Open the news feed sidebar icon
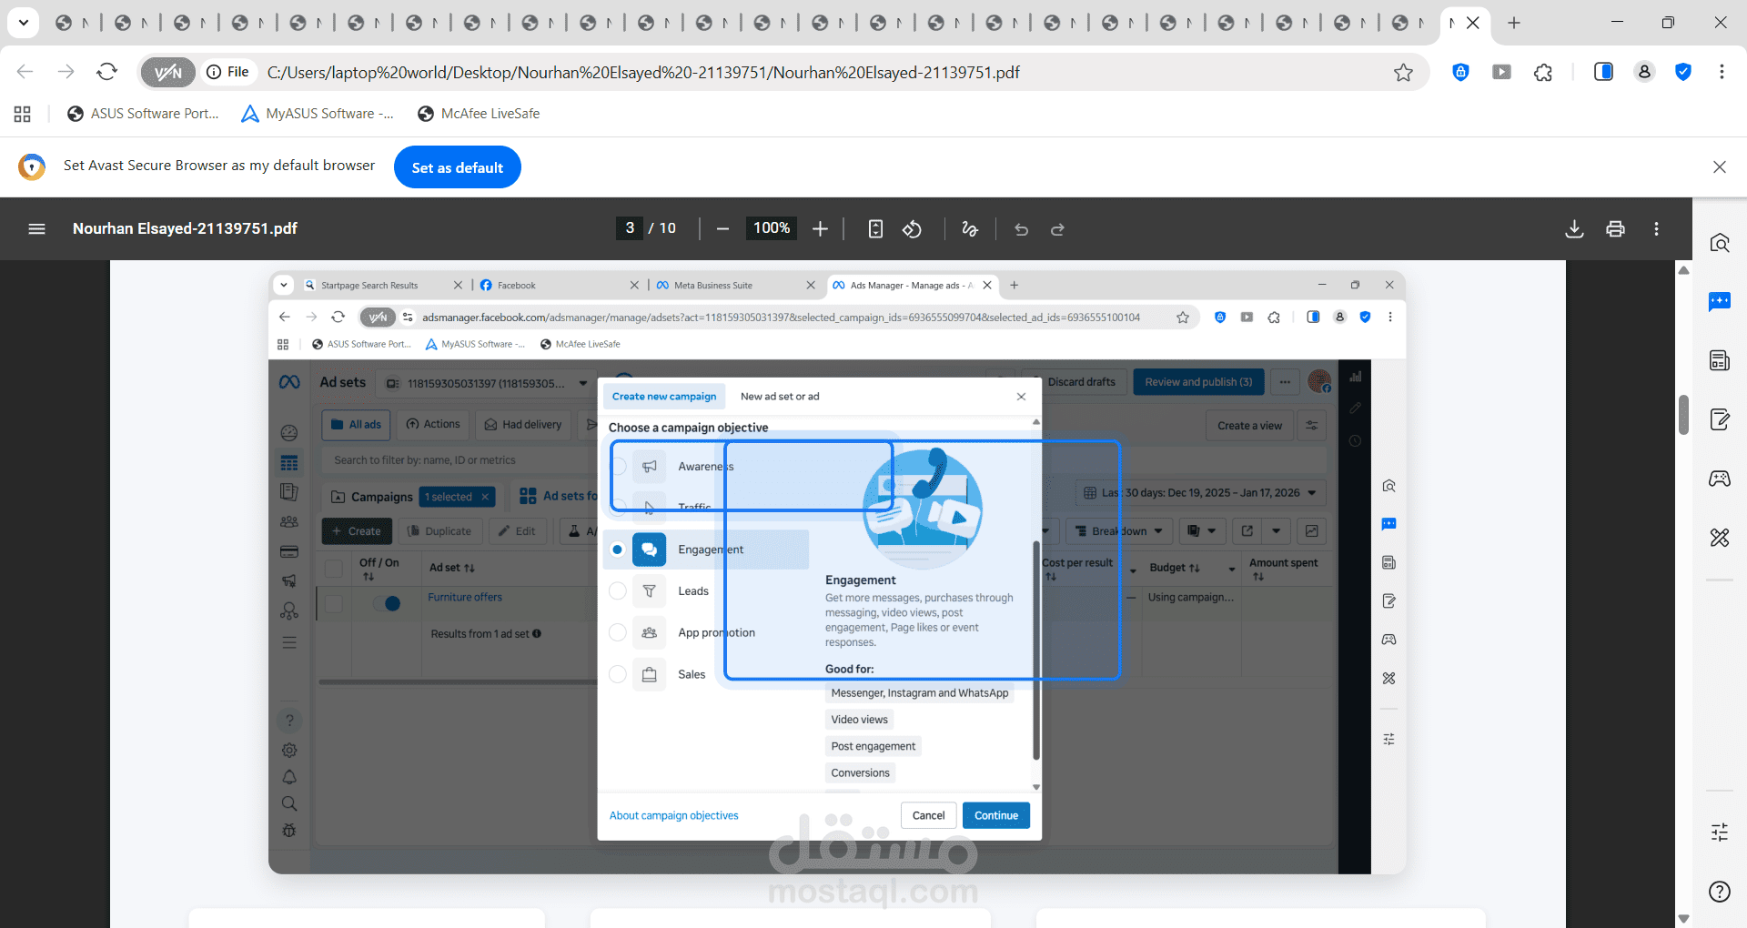This screenshot has width=1747, height=928. coord(1720,360)
